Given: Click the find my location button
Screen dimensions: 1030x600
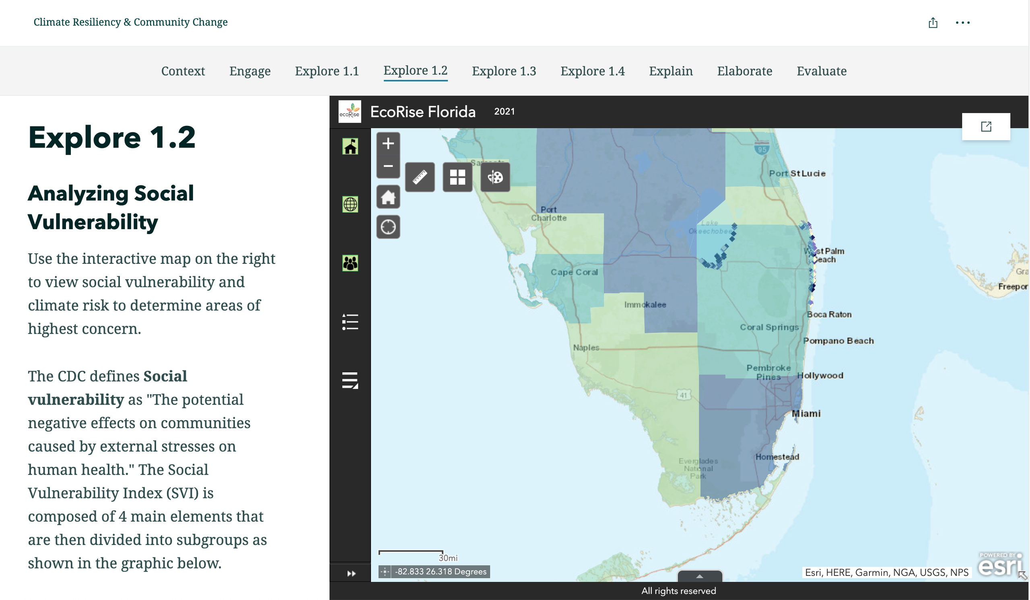Looking at the screenshot, I should point(388,227).
